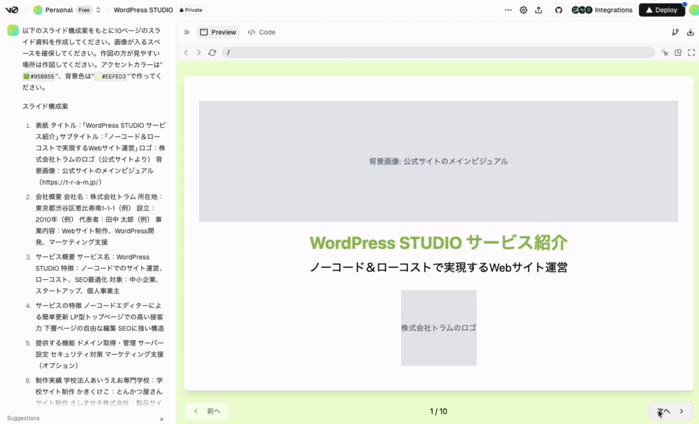The width and height of the screenshot is (699, 424).
Task: Click list item 5 提供する機能
Action: pyautogui.click(x=100, y=354)
